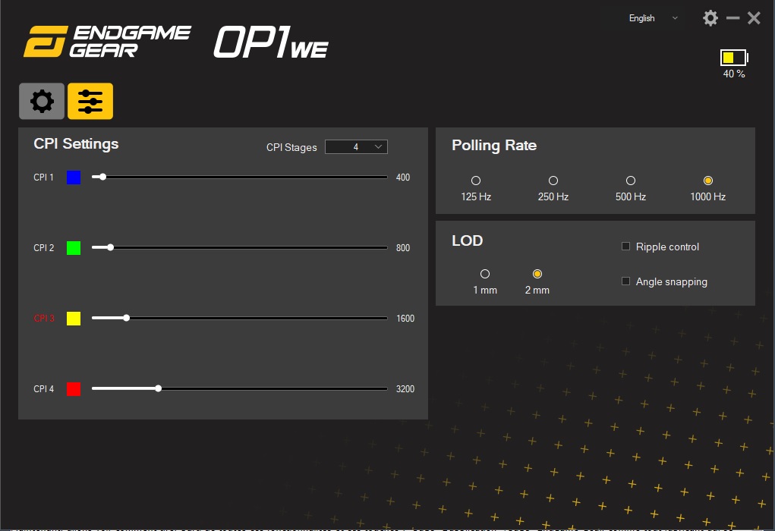Click the battery level indicator showing 40%
This screenshot has width=775, height=531.
tap(733, 57)
